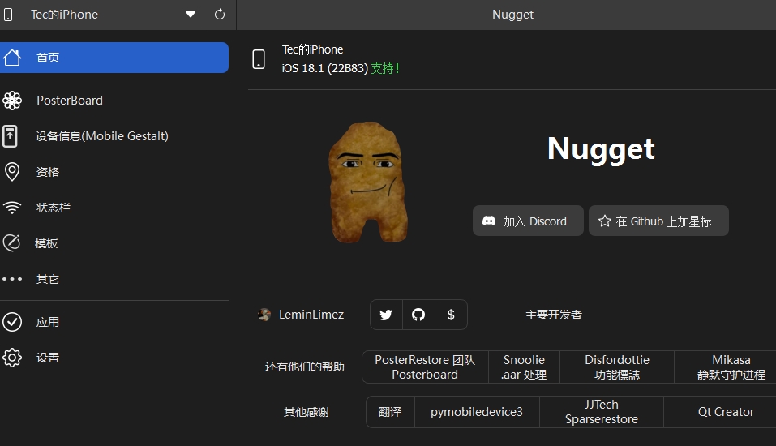Click the Snoolie .aar 处理 button
Viewport: 776px width, 446px height.
tap(524, 367)
